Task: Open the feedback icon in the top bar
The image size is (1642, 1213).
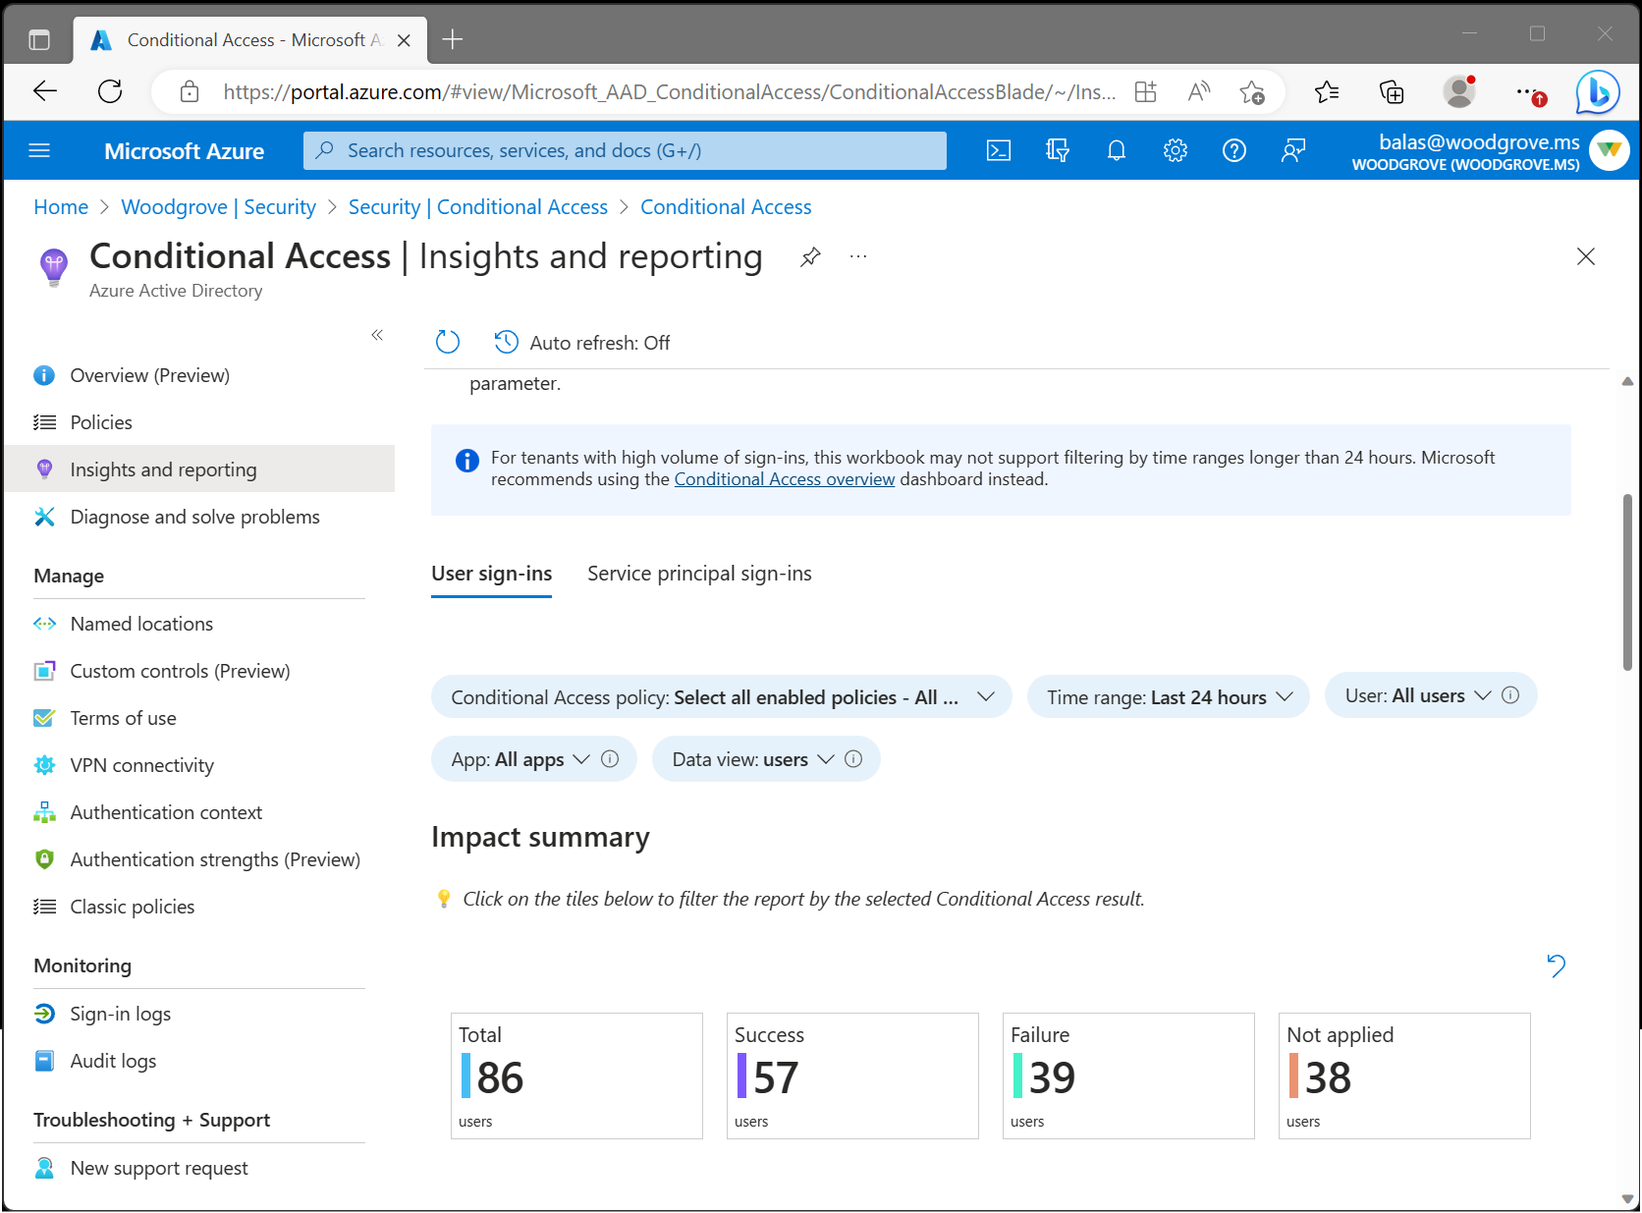Action: [1293, 150]
